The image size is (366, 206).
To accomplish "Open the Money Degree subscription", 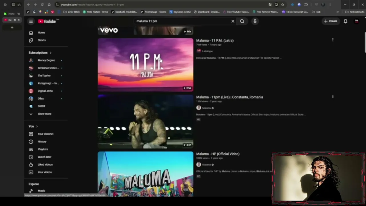I will (46, 60).
